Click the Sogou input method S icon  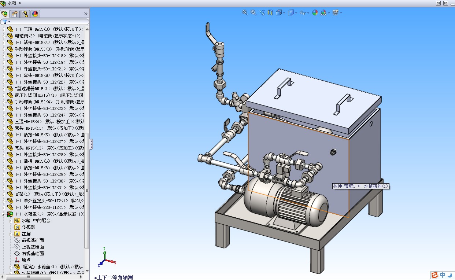click(x=434, y=275)
